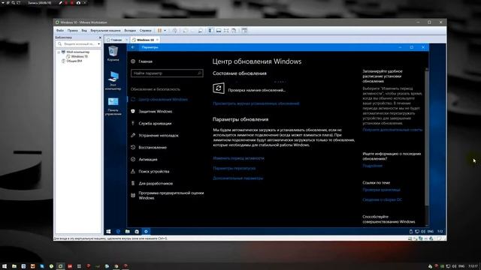Open the Справка menu in VMware
This screenshot has width=481, height=270.
[x=145, y=31]
